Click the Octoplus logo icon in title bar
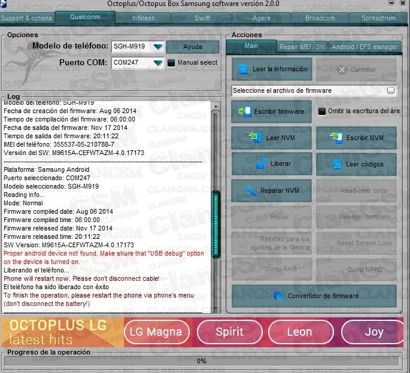Screen dimensions: 410x373 pyautogui.click(x=3, y=4)
